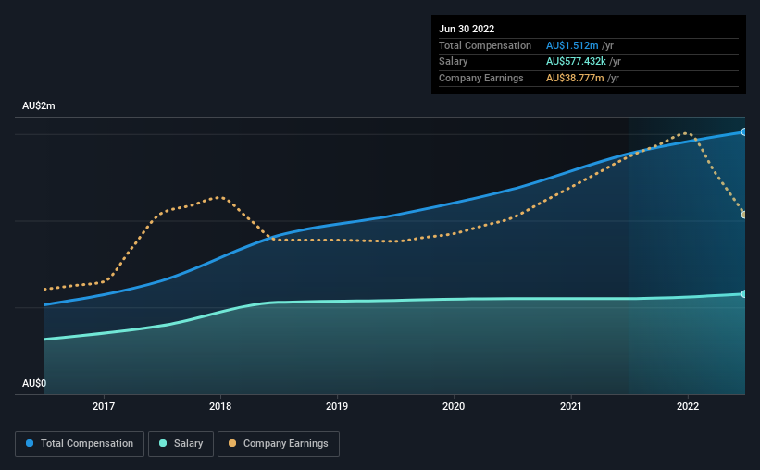Toggle the Company Earnings legend button

pyautogui.click(x=279, y=444)
